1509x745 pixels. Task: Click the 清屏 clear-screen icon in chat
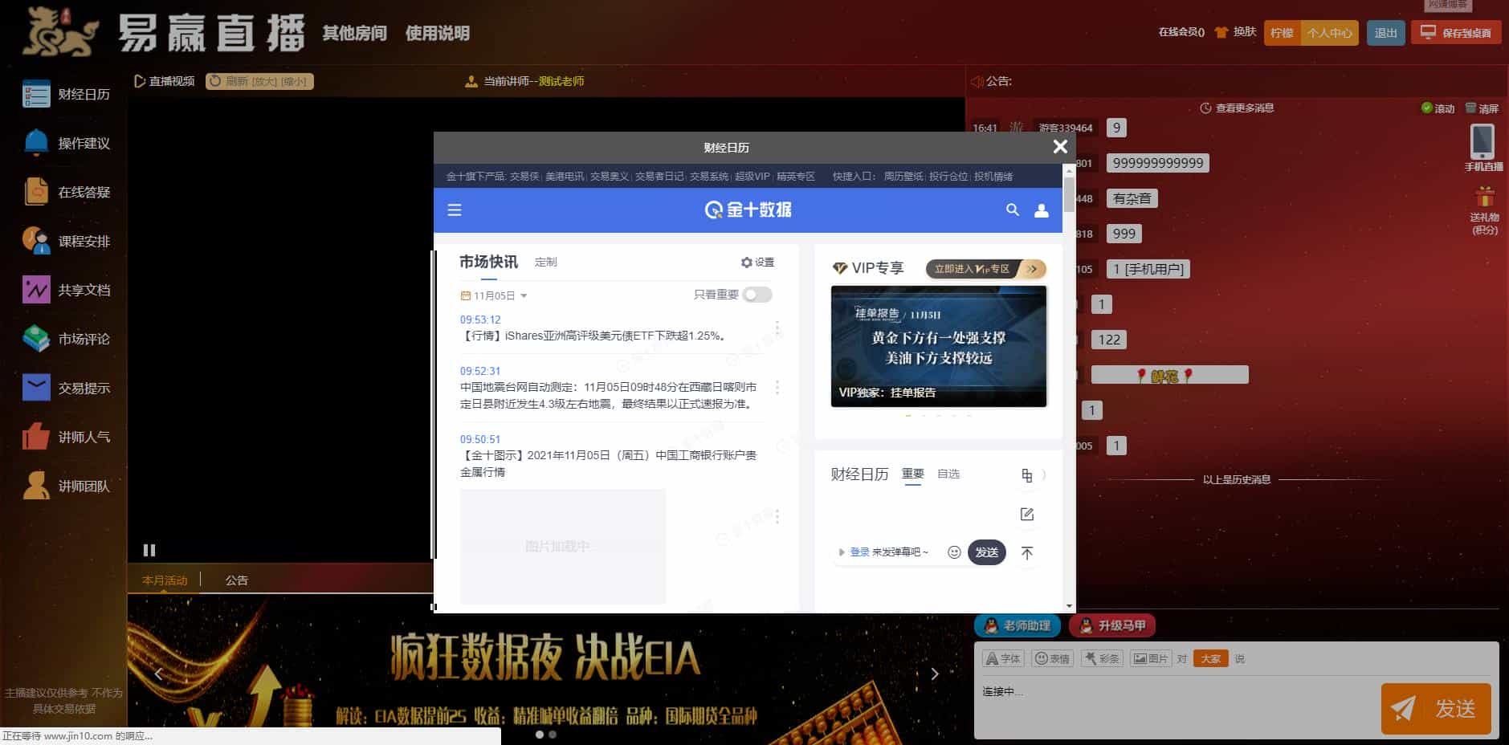pyautogui.click(x=1470, y=108)
